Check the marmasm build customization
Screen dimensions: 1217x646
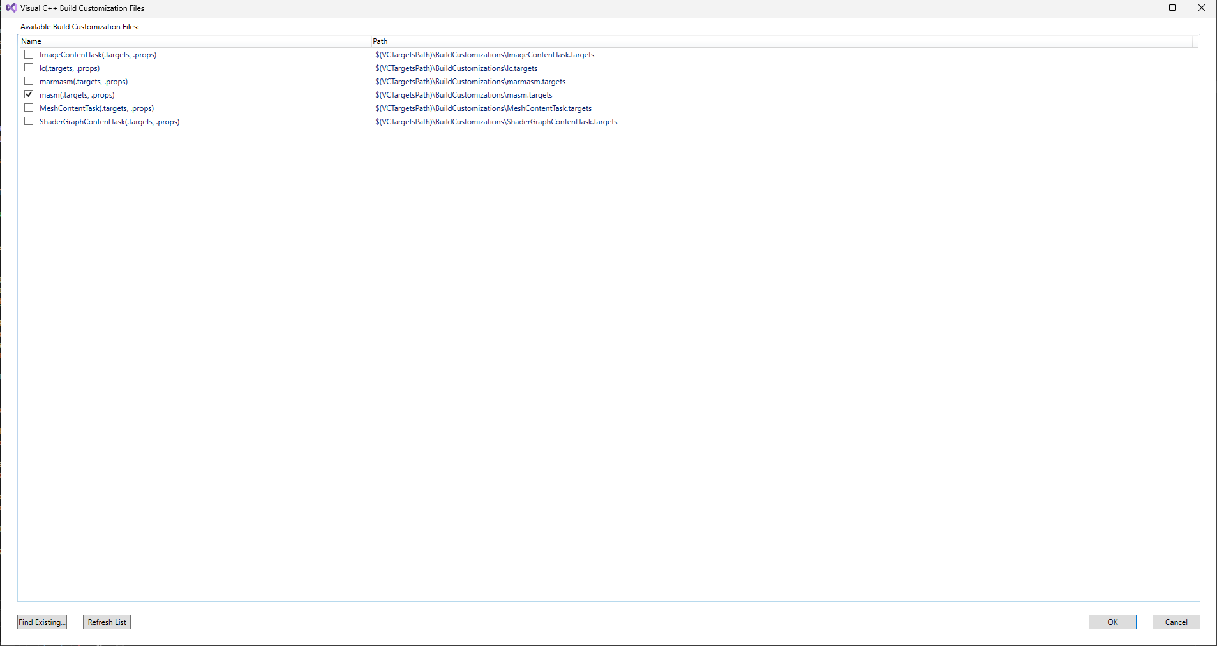click(x=29, y=81)
